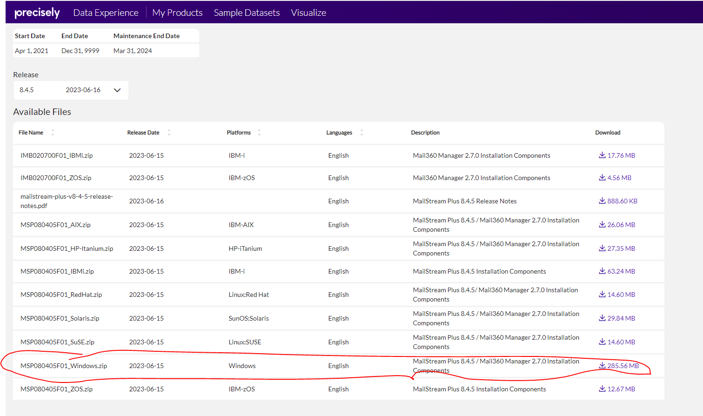Download the 285.56 MB Windows package
Image resolution: width=703 pixels, height=416 pixels.
coord(619,366)
